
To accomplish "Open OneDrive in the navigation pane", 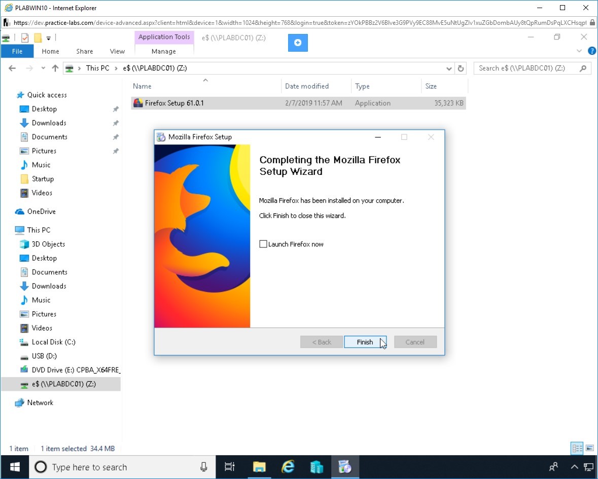I will [x=41, y=211].
